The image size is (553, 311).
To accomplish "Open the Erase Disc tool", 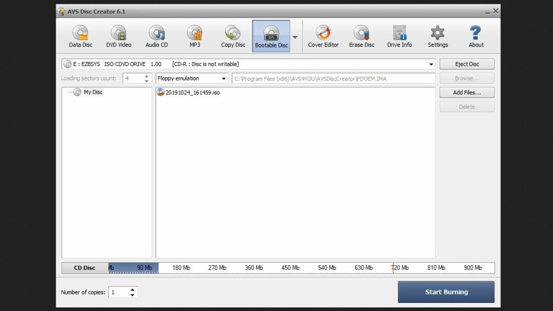I will pyautogui.click(x=361, y=36).
